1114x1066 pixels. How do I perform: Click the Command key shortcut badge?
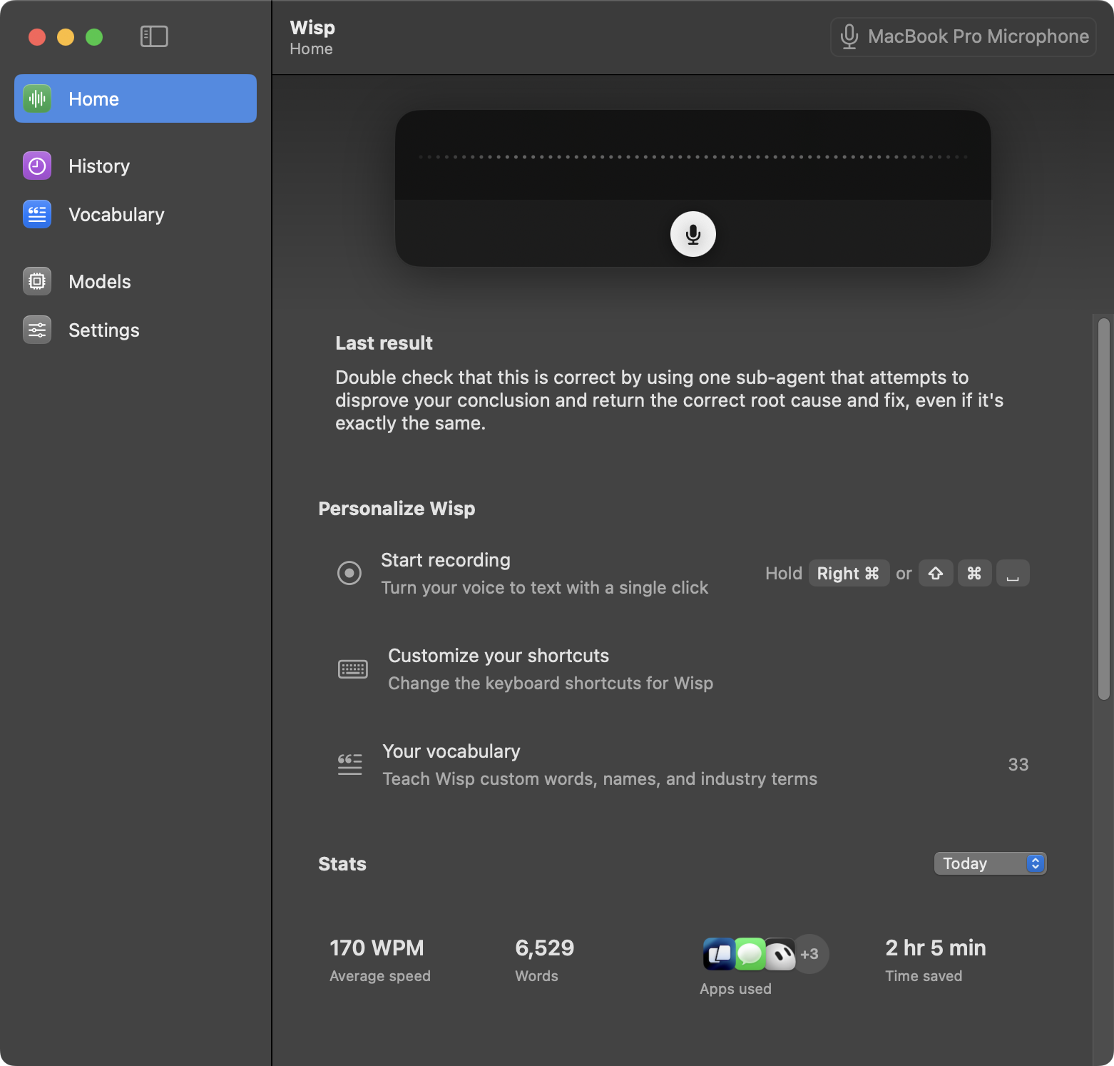(974, 573)
